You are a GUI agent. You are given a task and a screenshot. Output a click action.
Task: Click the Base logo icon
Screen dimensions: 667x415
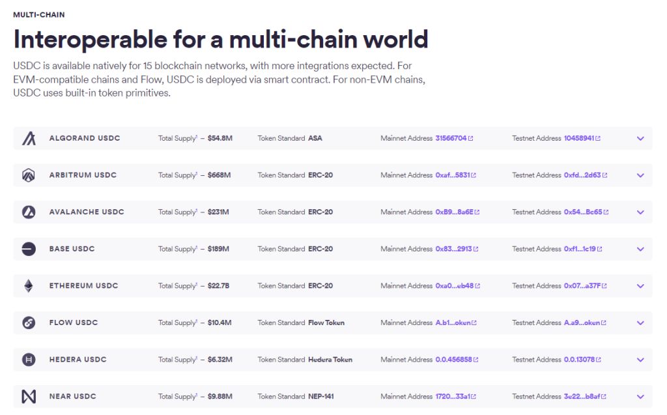click(x=29, y=249)
